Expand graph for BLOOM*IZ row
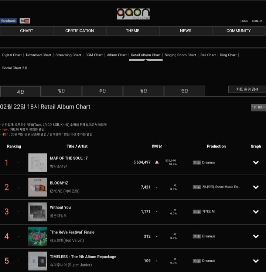This screenshot has width=266, height=272. coord(256,187)
